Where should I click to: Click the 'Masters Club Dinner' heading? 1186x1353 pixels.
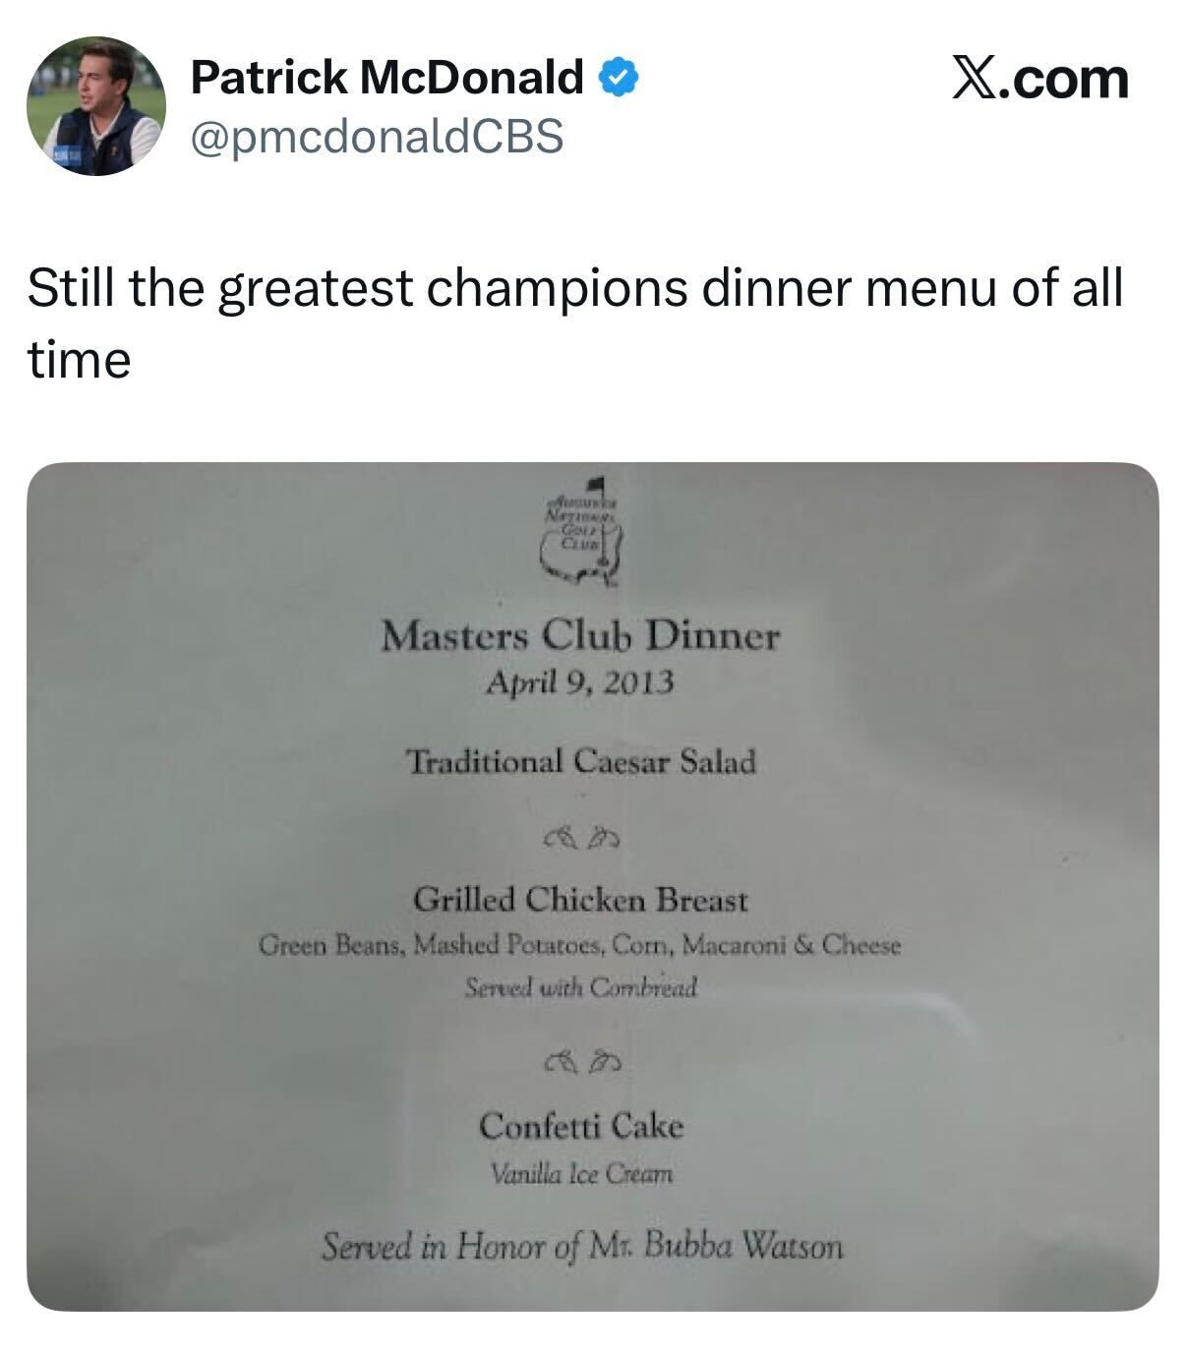[x=580, y=636]
